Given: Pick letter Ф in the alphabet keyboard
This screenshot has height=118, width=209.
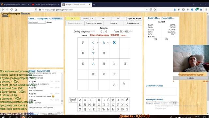Looking at the screenshot, I should [x=127, y=105].
